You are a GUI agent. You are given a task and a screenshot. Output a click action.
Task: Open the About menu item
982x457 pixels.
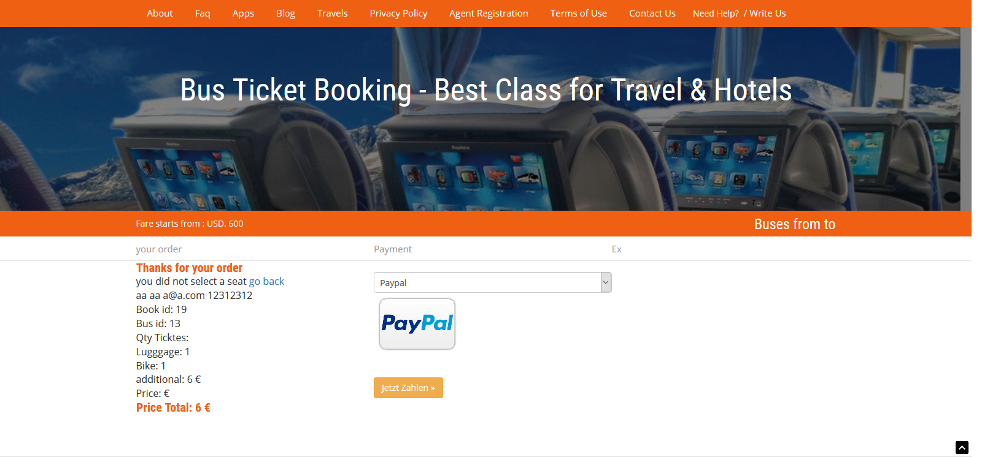160,13
